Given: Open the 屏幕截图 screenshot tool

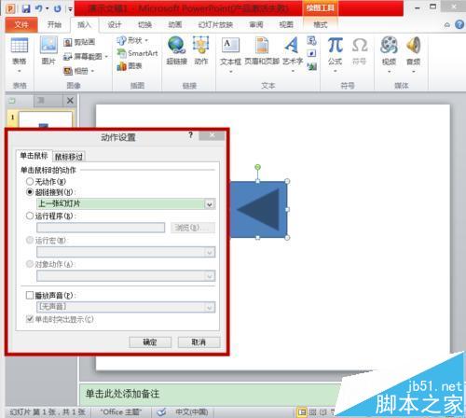Looking at the screenshot, I should pos(83,57).
